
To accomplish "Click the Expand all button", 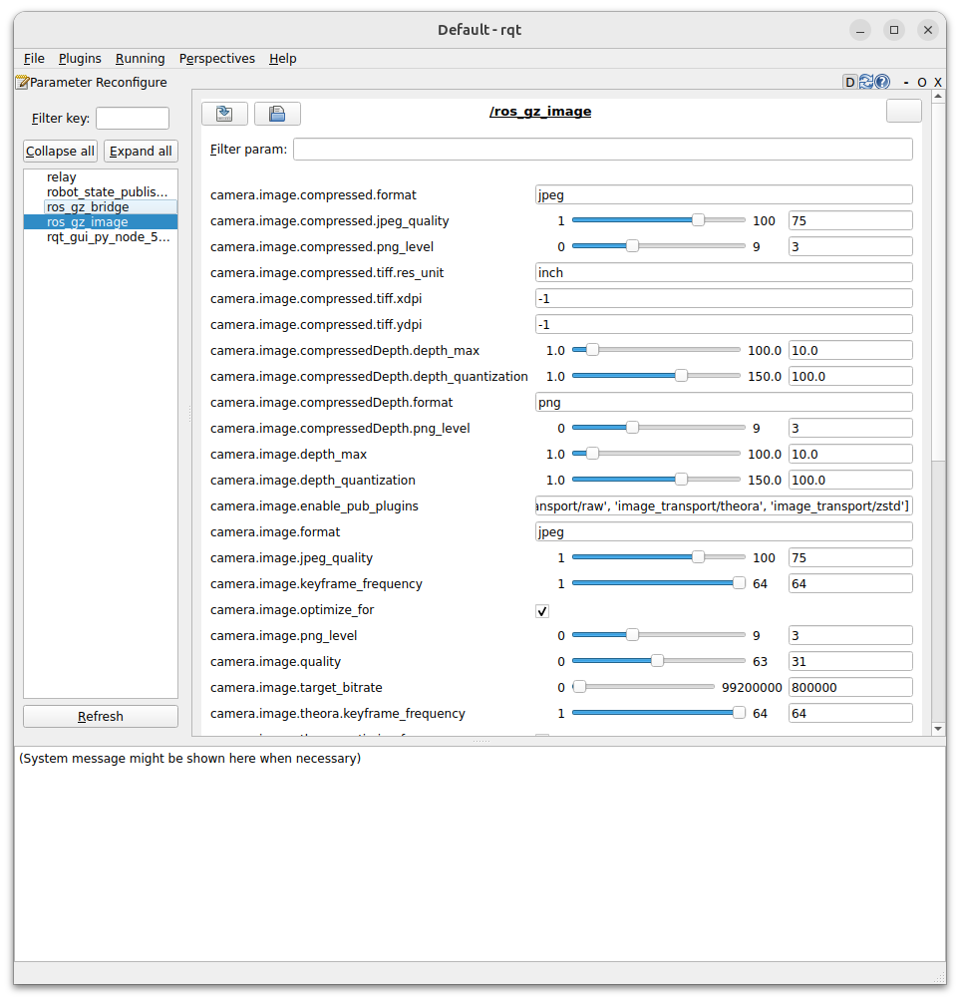I will click(141, 152).
